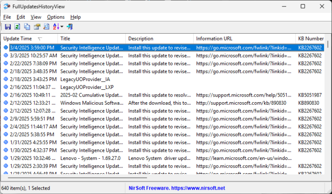
Task: Open the File menu
Action: pyautogui.click(x=7, y=17)
